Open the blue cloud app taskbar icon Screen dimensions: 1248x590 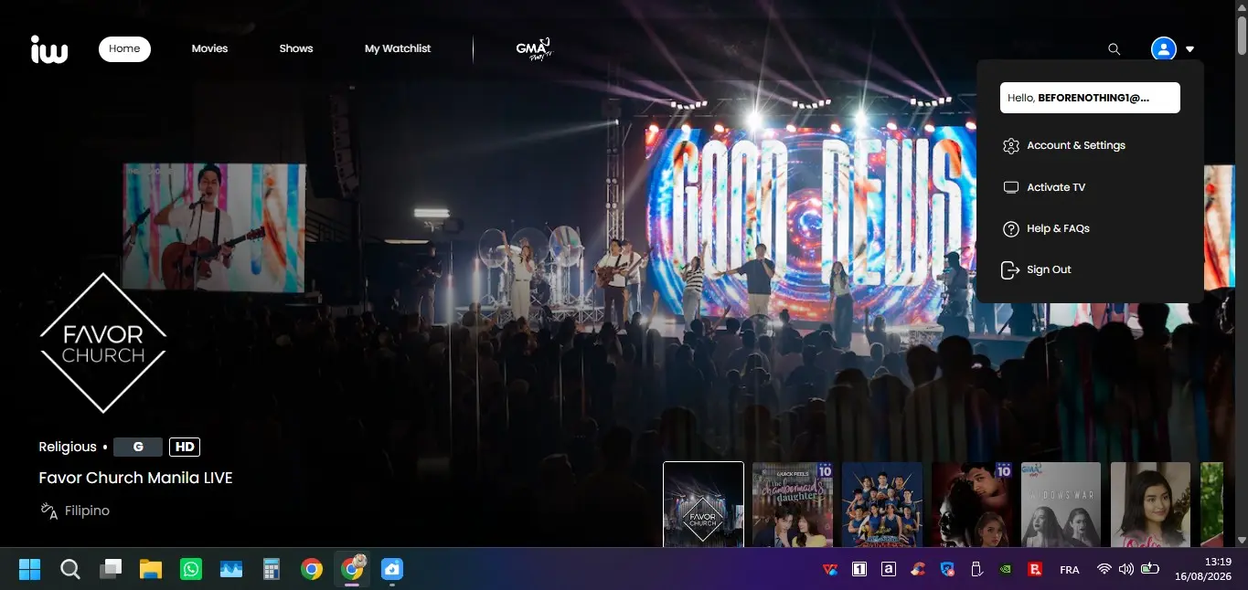click(x=392, y=570)
